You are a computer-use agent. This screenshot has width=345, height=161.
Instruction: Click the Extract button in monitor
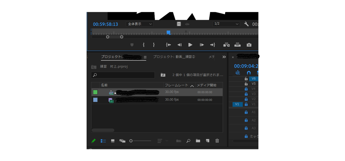pos(237,45)
